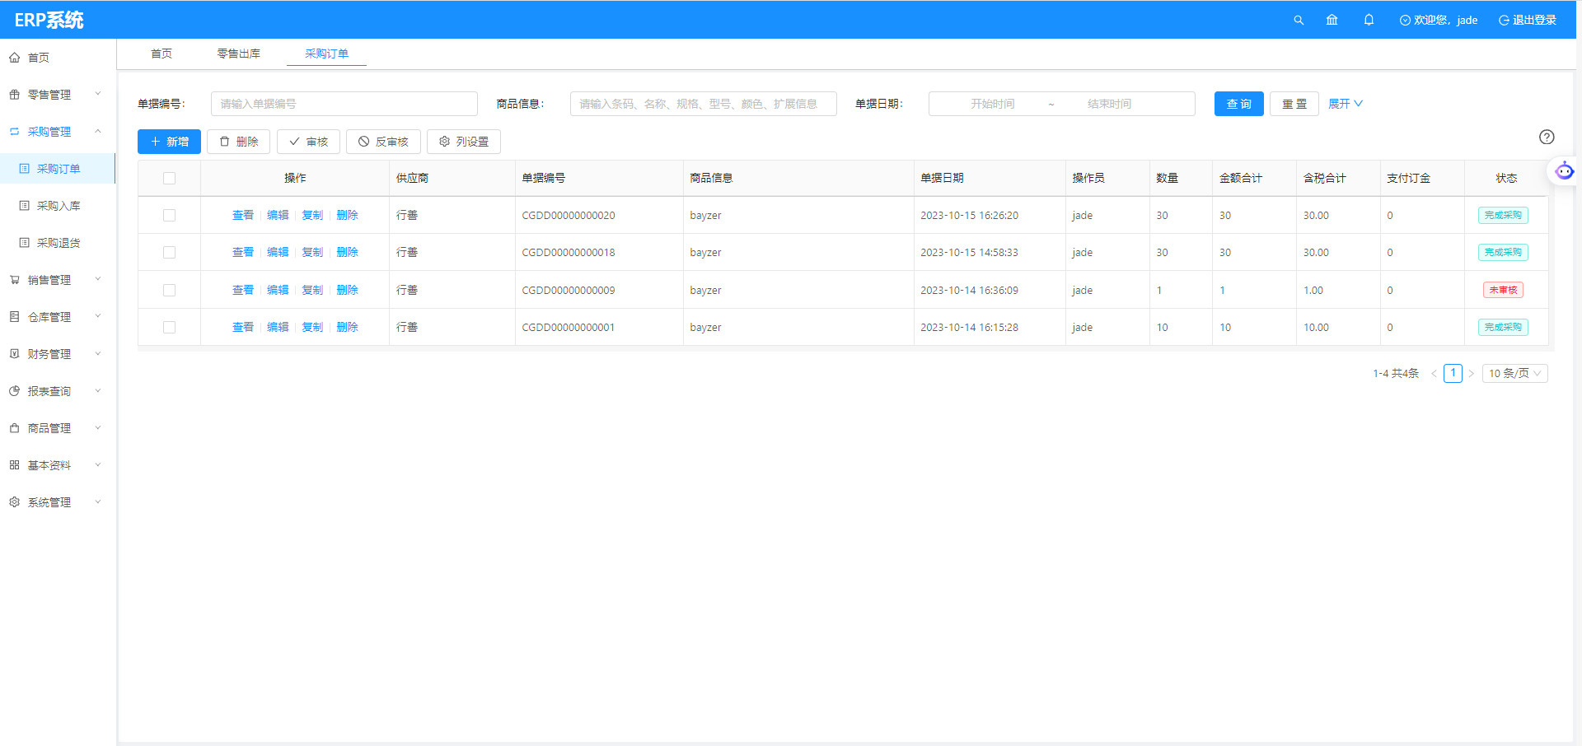This screenshot has width=1582, height=746.
Task: Click the 财务管理 sidebar icon
Action: (x=14, y=354)
